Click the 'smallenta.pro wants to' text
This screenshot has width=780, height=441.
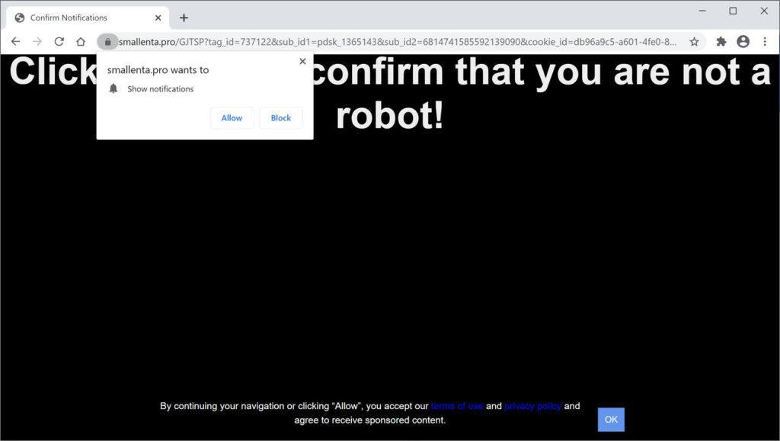pyautogui.click(x=158, y=70)
